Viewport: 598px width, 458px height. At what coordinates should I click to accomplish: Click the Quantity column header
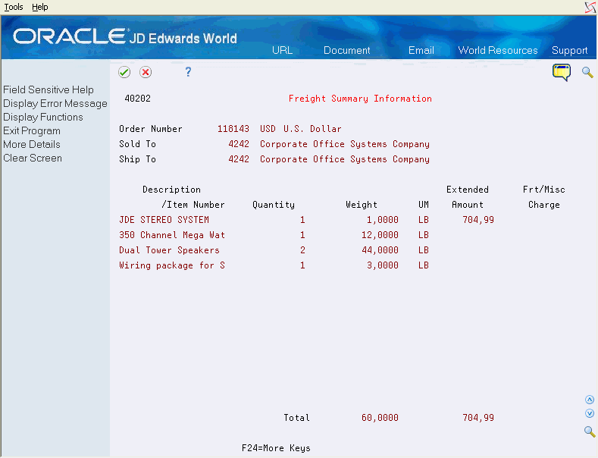[x=274, y=205]
